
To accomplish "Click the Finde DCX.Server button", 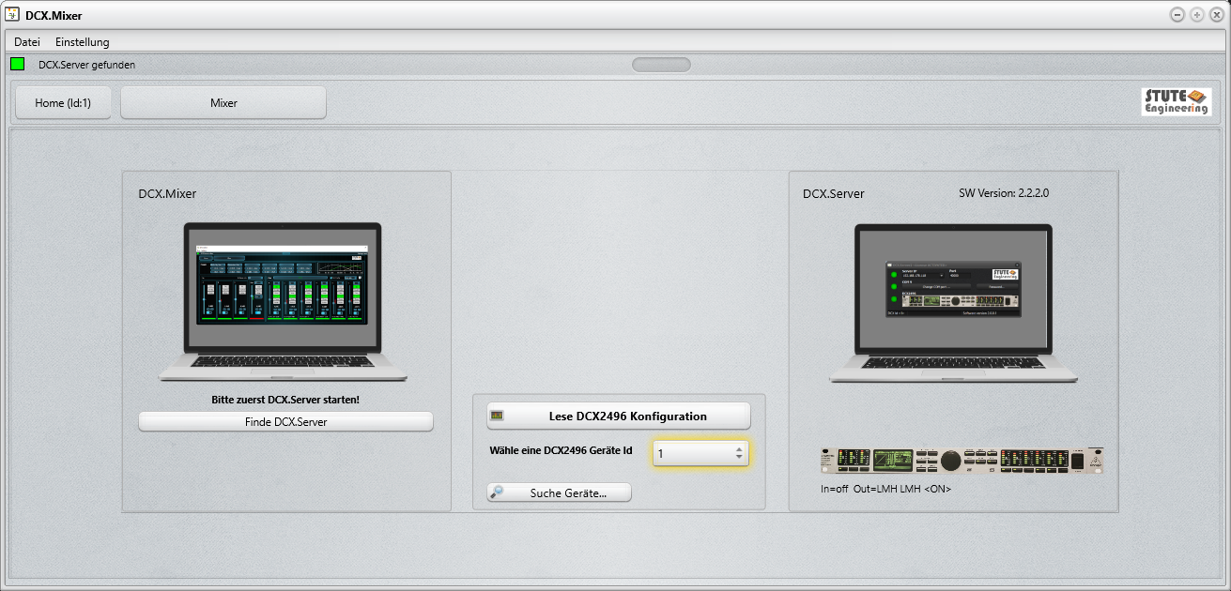I will click(286, 422).
